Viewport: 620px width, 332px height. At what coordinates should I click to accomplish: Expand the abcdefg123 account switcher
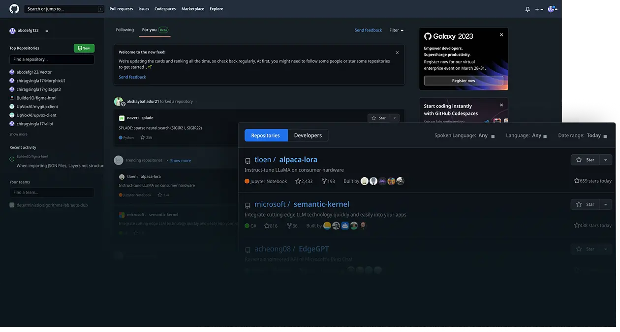pyautogui.click(x=47, y=30)
